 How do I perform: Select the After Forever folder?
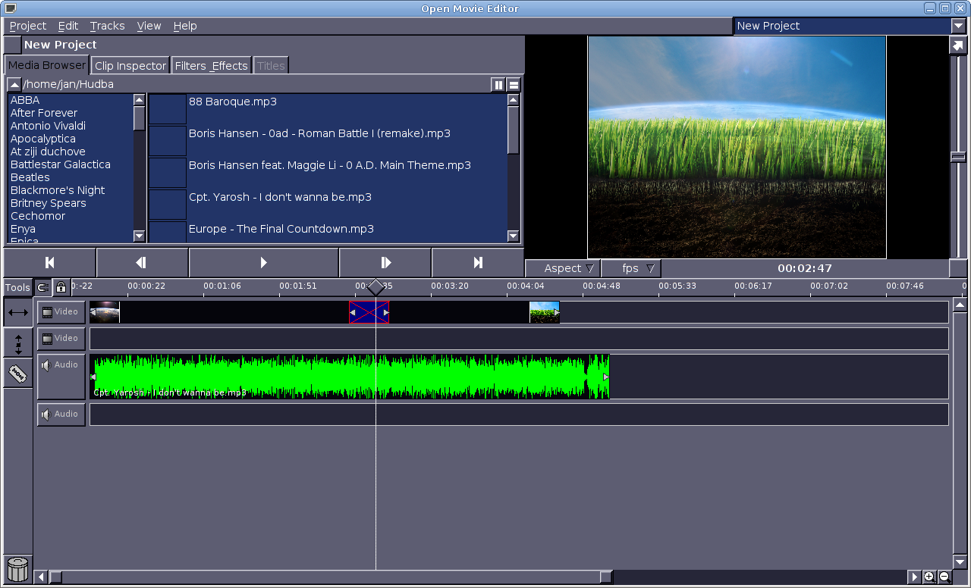tap(44, 113)
